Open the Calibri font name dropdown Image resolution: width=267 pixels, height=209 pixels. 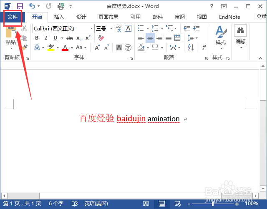pyautogui.click(x=92, y=28)
